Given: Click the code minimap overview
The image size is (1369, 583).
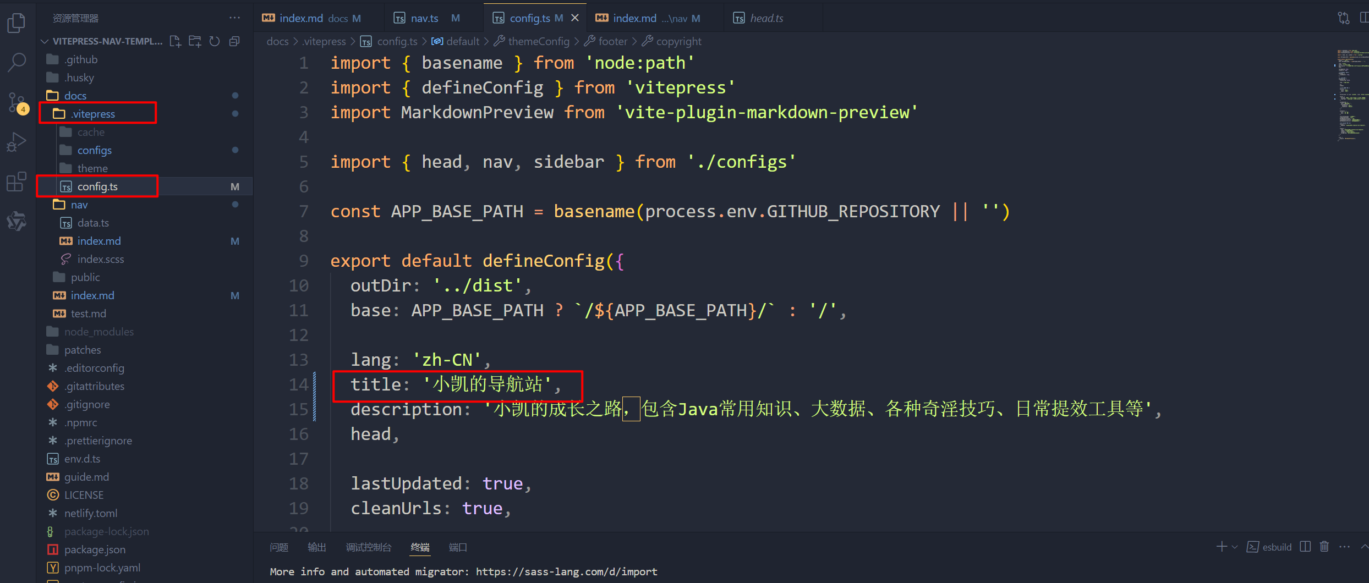Looking at the screenshot, I should tap(1351, 95).
